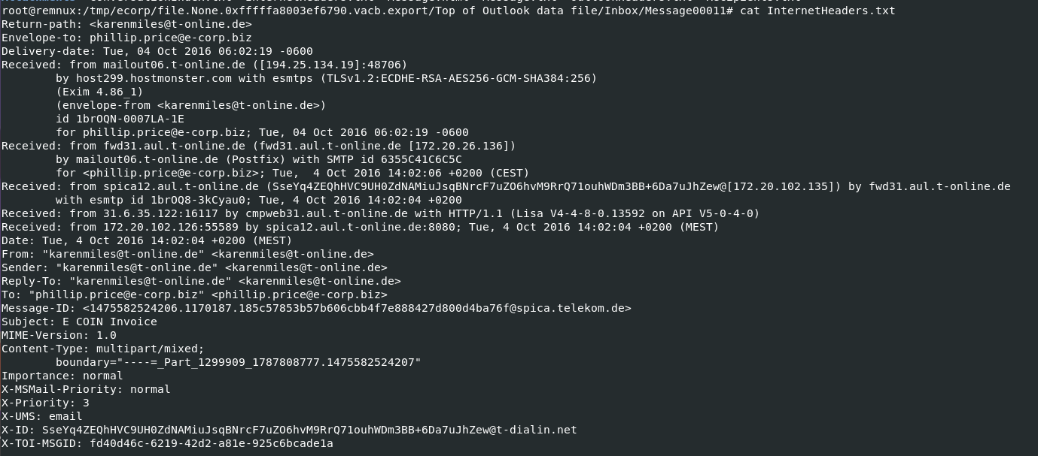Click the 'Importance: normal' line

62,376
